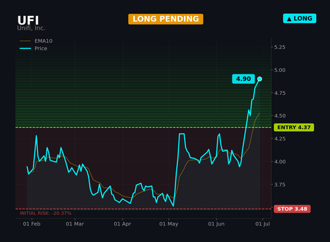Click the LONG PENDING status badge

point(166,19)
